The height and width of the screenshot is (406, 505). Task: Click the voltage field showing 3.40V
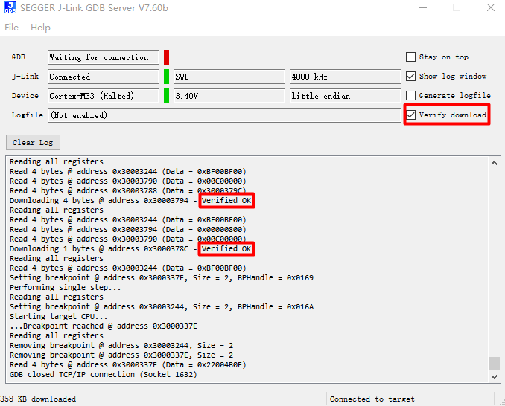tap(229, 96)
